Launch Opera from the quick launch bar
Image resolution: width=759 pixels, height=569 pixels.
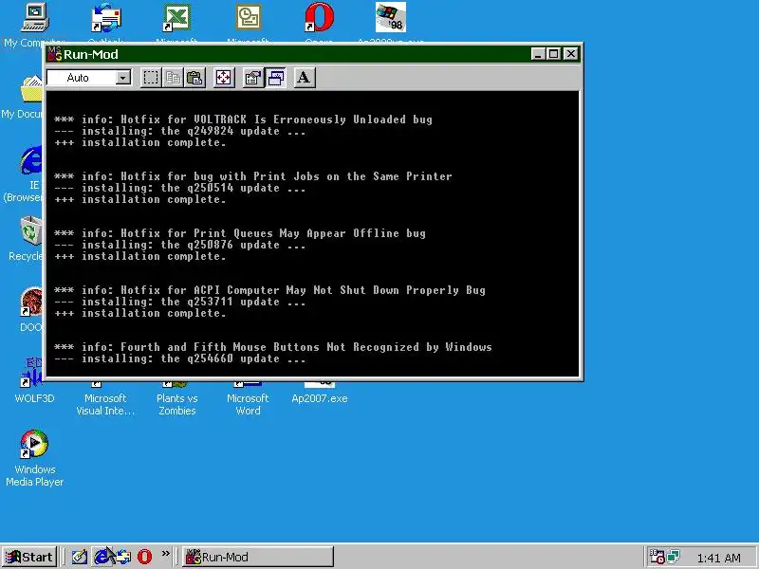144,557
